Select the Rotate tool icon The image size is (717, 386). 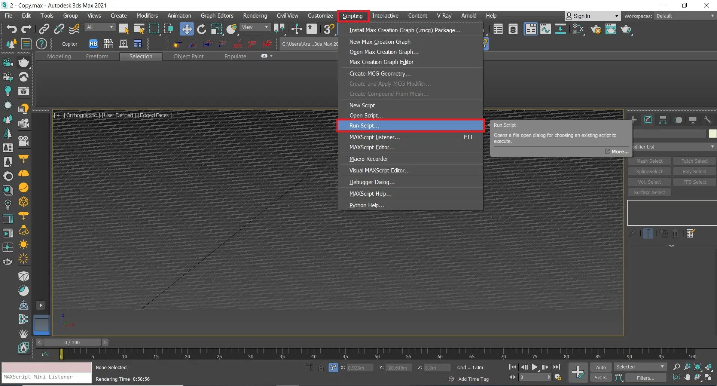tap(202, 29)
